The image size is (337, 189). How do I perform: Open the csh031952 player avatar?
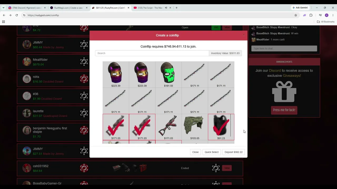pos(27,168)
